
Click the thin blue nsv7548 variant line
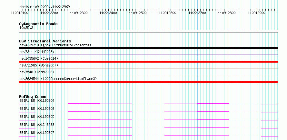point(148,75)
